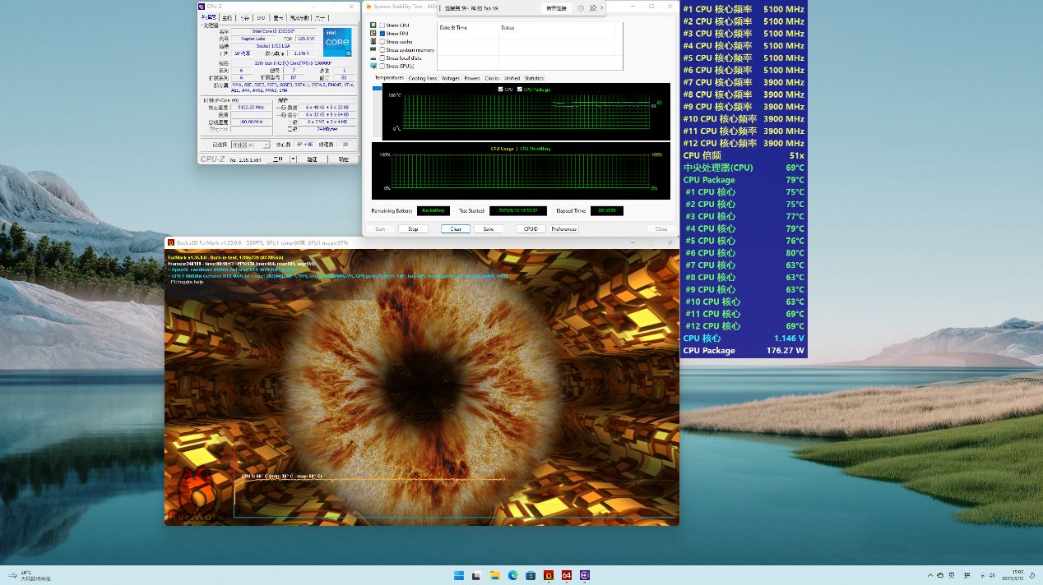Open File Explorer from the taskbar
The height and width of the screenshot is (585, 1043).
(x=494, y=575)
